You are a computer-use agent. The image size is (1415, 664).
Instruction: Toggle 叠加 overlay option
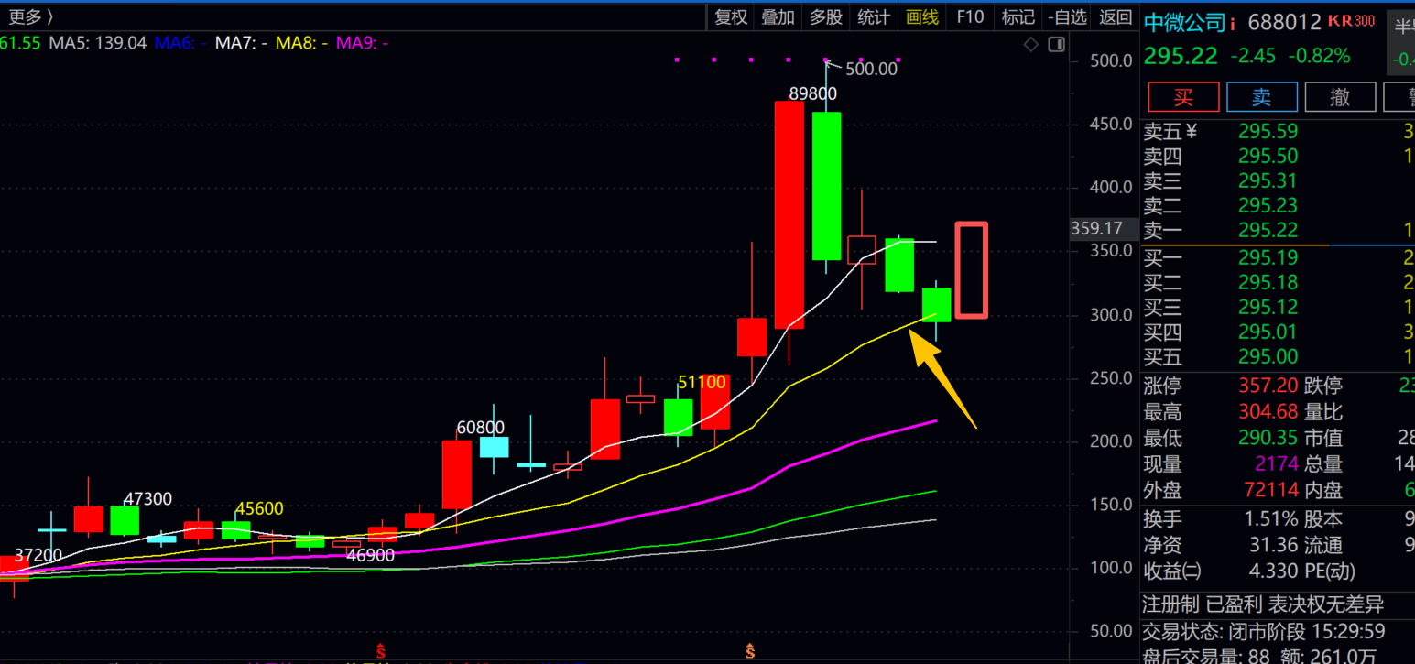click(x=778, y=16)
